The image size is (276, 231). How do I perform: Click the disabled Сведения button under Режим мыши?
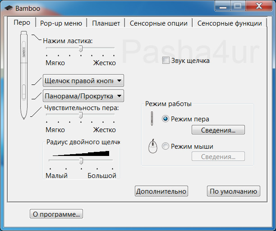pyautogui.click(x=218, y=156)
